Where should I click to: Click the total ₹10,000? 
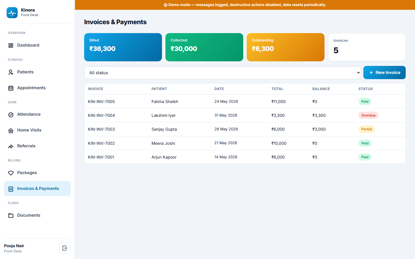click(x=279, y=143)
